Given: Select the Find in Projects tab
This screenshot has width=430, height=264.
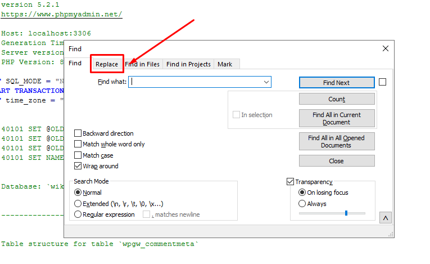Looking at the screenshot, I should (188, 64).
